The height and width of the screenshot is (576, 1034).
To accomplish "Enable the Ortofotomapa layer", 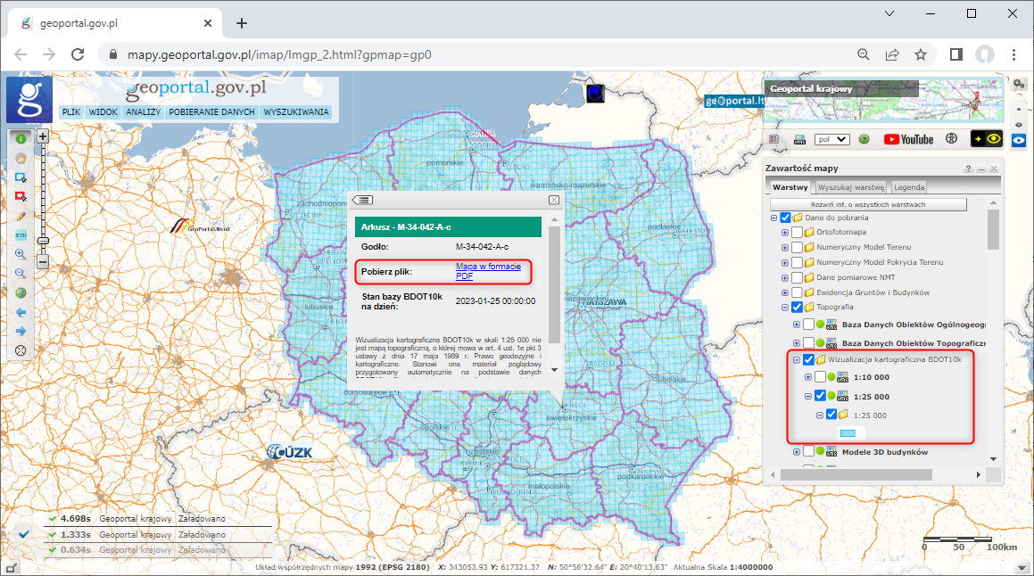I will pos(798,232).
